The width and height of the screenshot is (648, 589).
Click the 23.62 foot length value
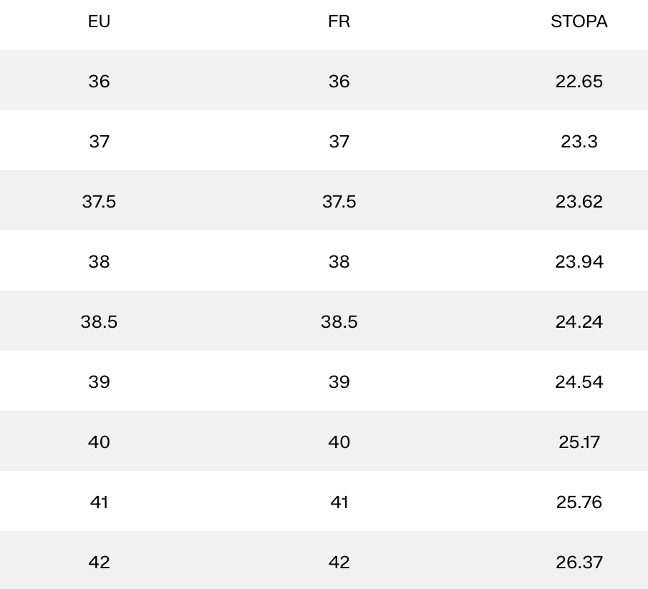pyautogui.click(x=579, y=202)
